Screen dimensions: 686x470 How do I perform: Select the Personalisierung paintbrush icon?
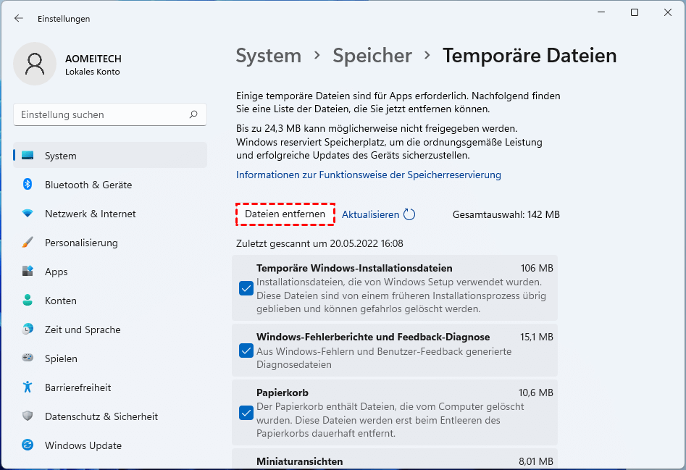tap(28, 243)
